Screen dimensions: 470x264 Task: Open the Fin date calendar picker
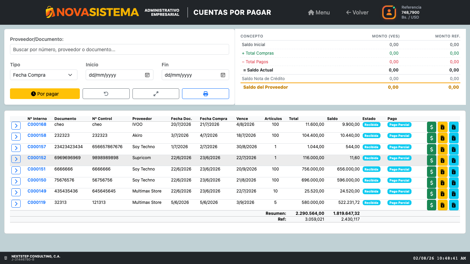tap(223, 75)
